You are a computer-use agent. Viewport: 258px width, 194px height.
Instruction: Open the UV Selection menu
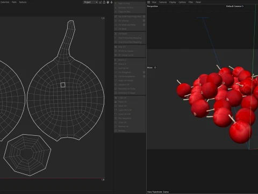coord(4,2)
